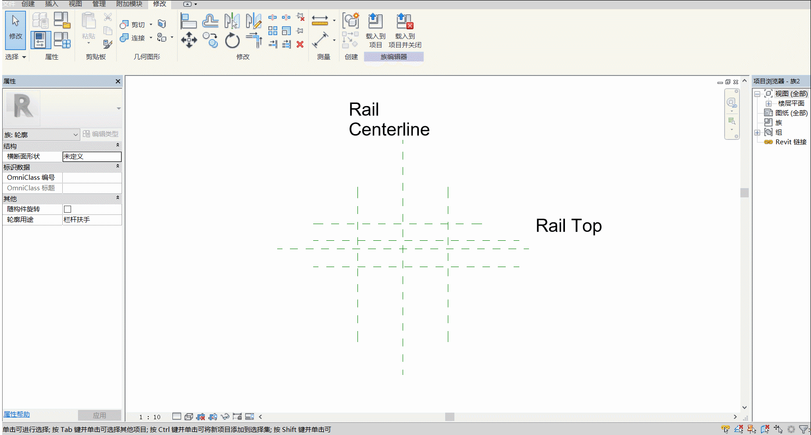The width and height of the screenshot is (811, 435).
Task: Click the 属性帮助 link
Action: tap(17, 414)
